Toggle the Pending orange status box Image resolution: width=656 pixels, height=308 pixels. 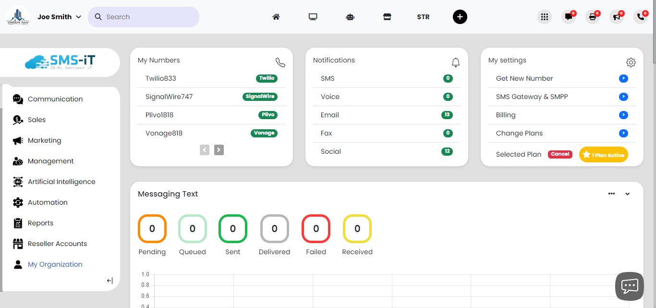[152, 229]
